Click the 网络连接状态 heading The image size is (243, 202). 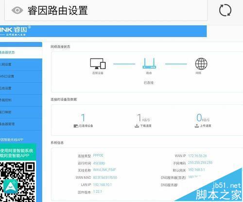[60, 47]
